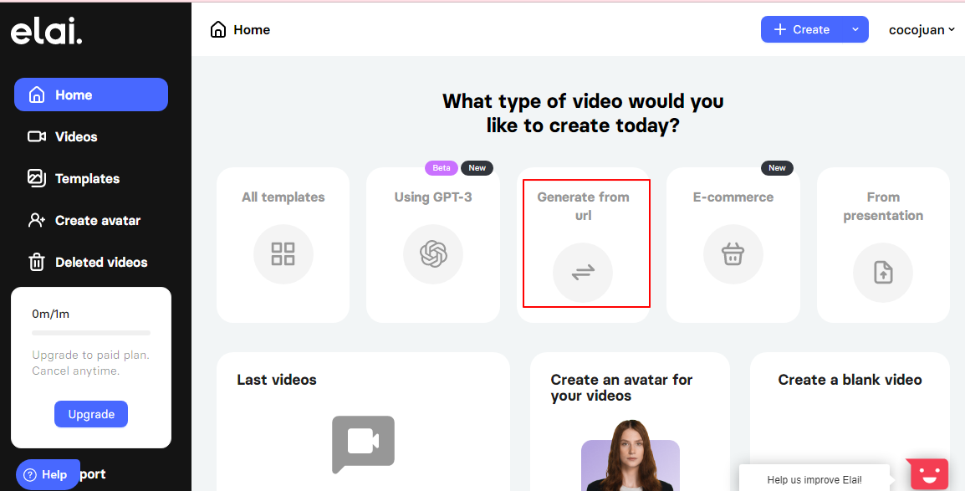Click the blue Create button
This screenshot has width=965, height=491.
pyautogui.click(x=801, y=29)
